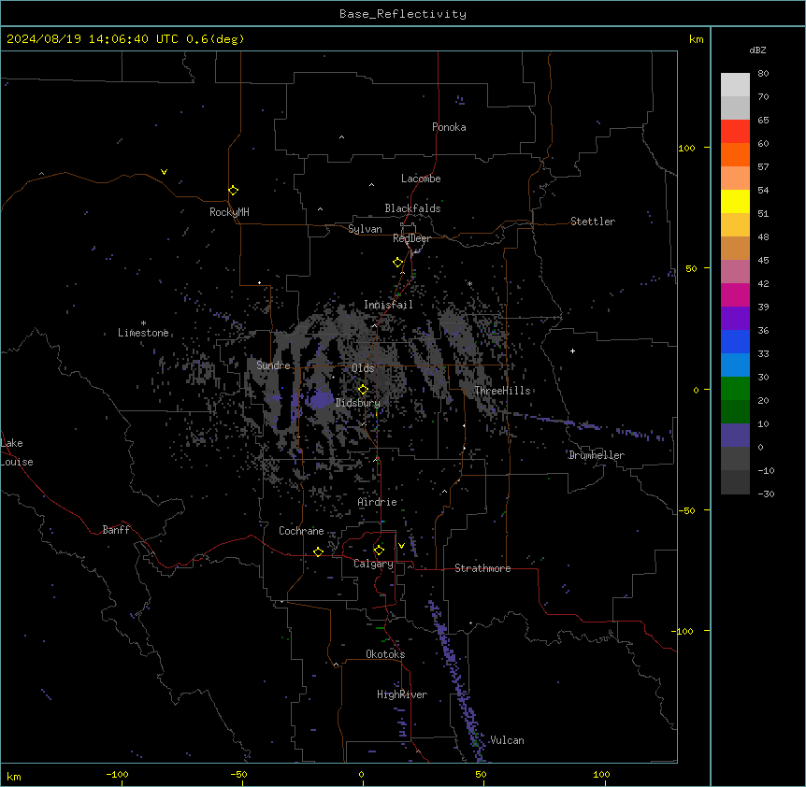Image resolution: width=806 pixels, height=787 pixels.
Task: Select the Lacombe city label
Action: 421,179
